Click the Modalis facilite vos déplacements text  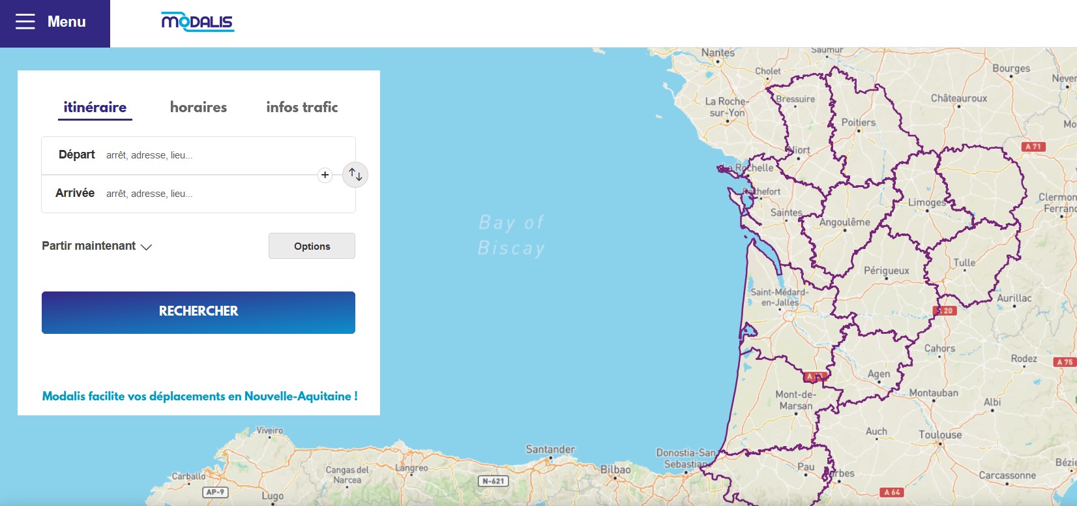tap(199, 396)
